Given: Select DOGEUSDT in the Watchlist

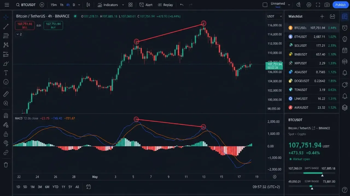Looking at the screenshot, I should click(312, 81).
